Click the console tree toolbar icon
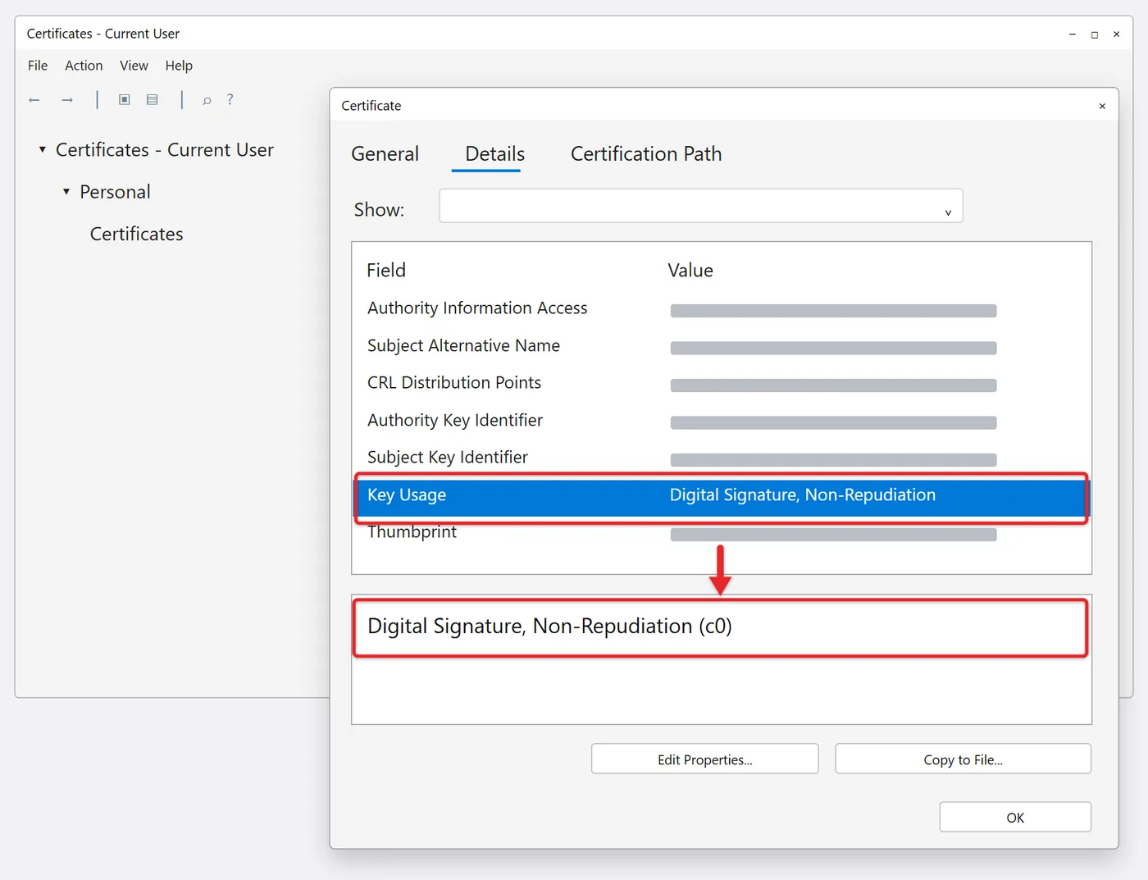The image size is (1148, 880). pos(125,99)
